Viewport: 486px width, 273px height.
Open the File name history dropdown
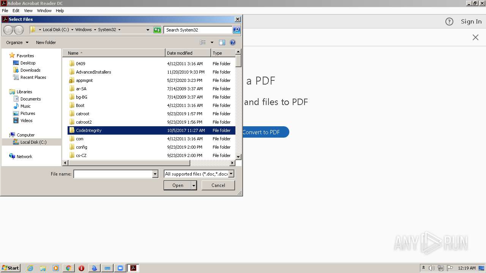pyautogui.click(x=155, y=174)
